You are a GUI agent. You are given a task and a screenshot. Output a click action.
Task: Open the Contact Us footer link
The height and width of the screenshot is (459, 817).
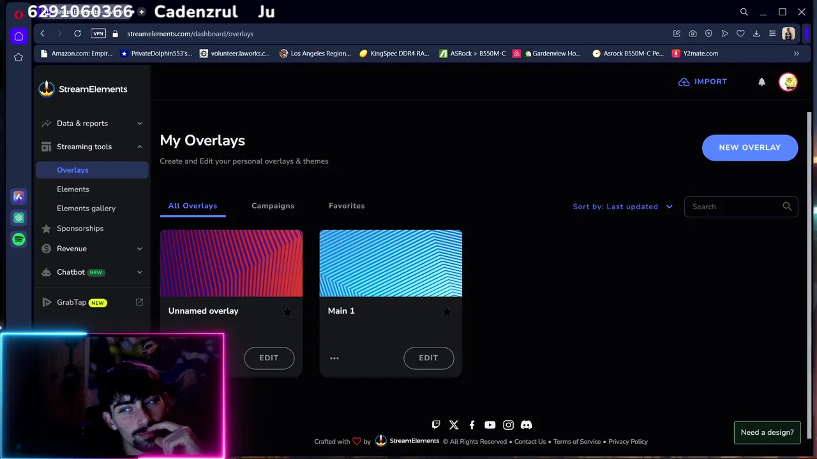pos(530,441)
